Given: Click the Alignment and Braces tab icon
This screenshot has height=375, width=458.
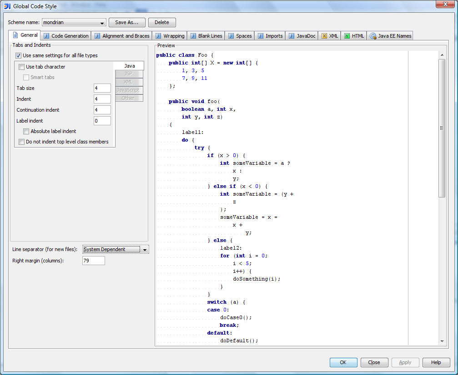Looking at the screenshot, I should 97,36.
